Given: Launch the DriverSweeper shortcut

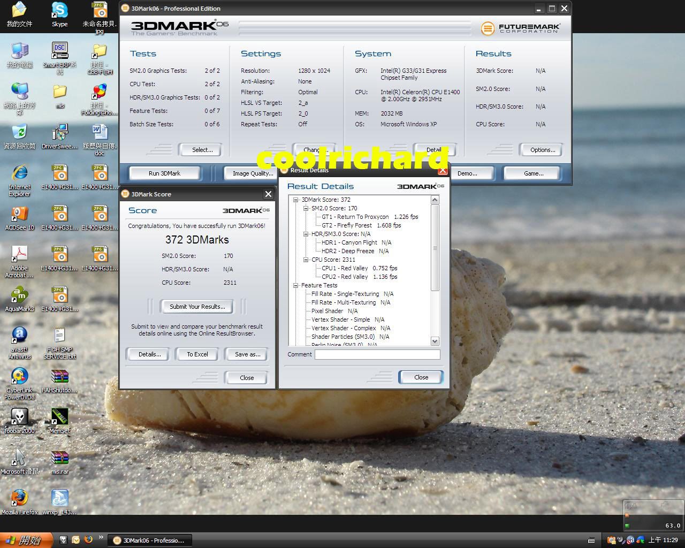Looking at the screenshot, I should coord(59,136).
